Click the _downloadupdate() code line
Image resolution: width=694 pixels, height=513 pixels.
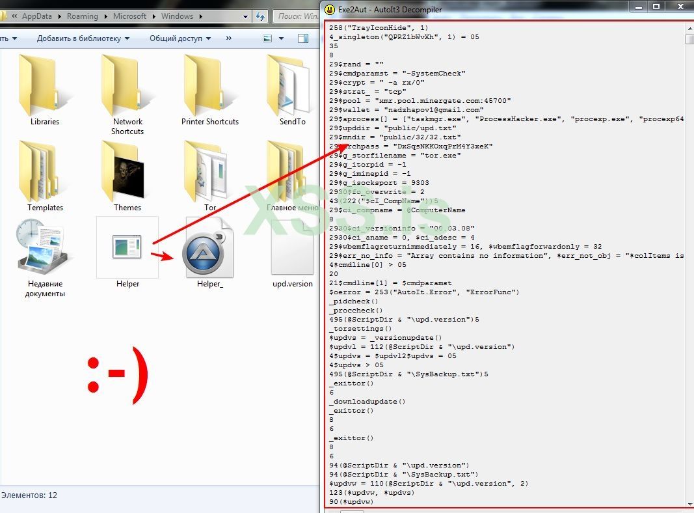[367, 402]
